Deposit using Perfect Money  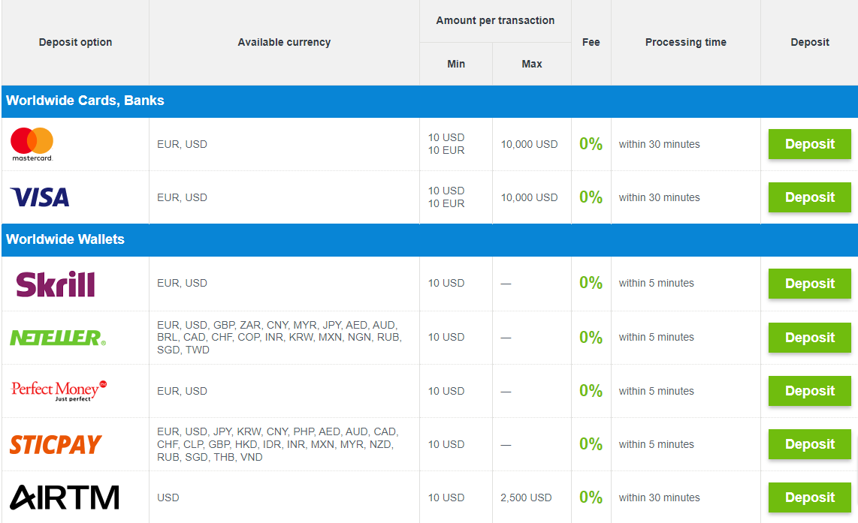pyautogui.click(x=809, y=391)
